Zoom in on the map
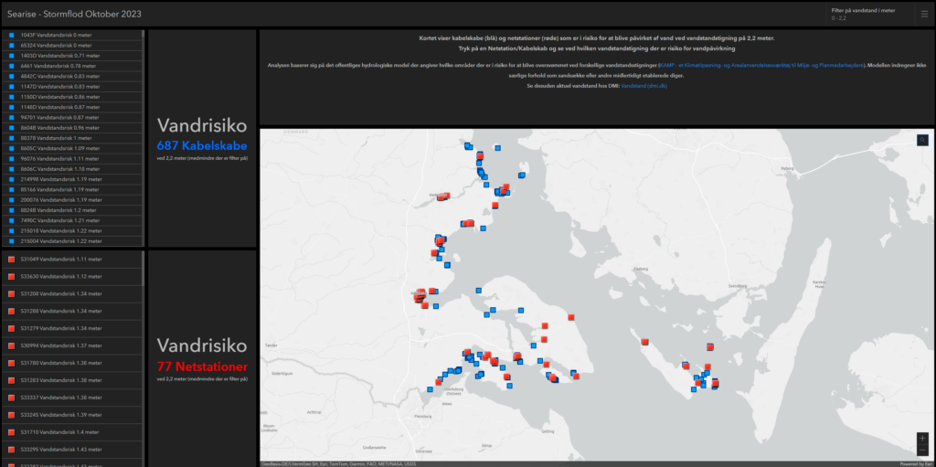 [922, 438]
